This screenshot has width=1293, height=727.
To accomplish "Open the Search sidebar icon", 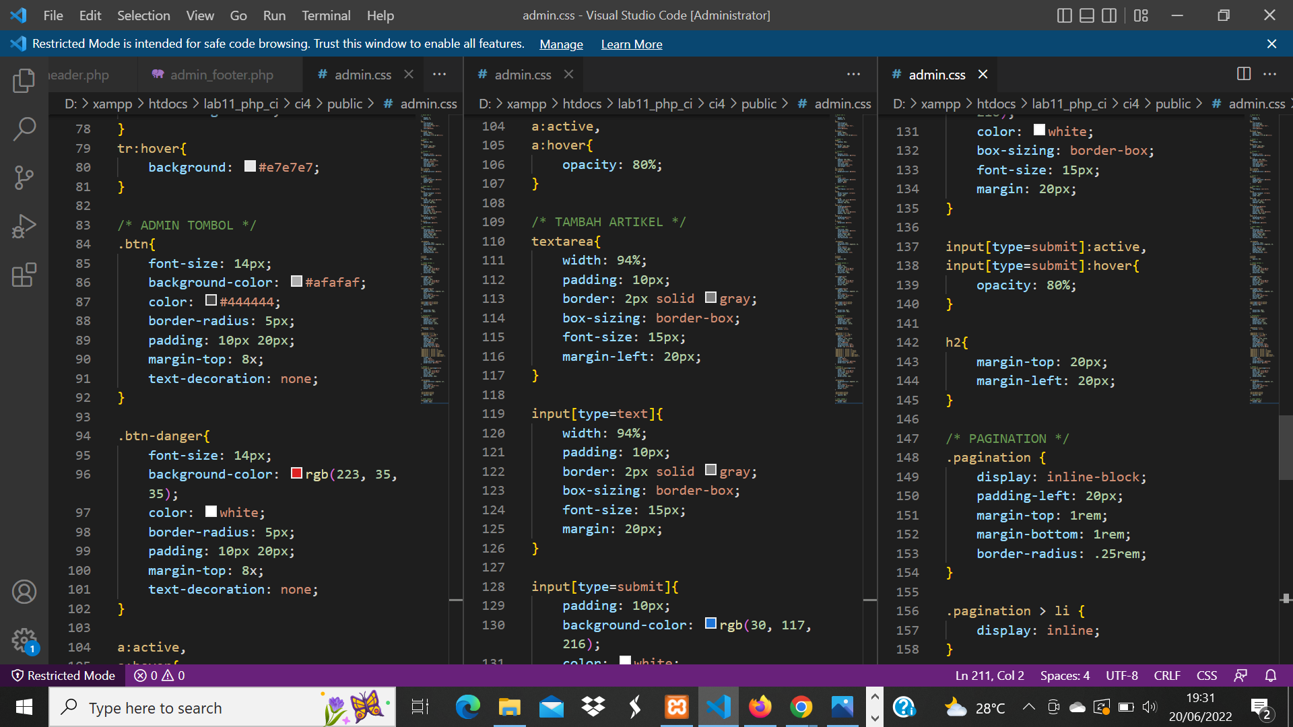I will coord(24,129).
